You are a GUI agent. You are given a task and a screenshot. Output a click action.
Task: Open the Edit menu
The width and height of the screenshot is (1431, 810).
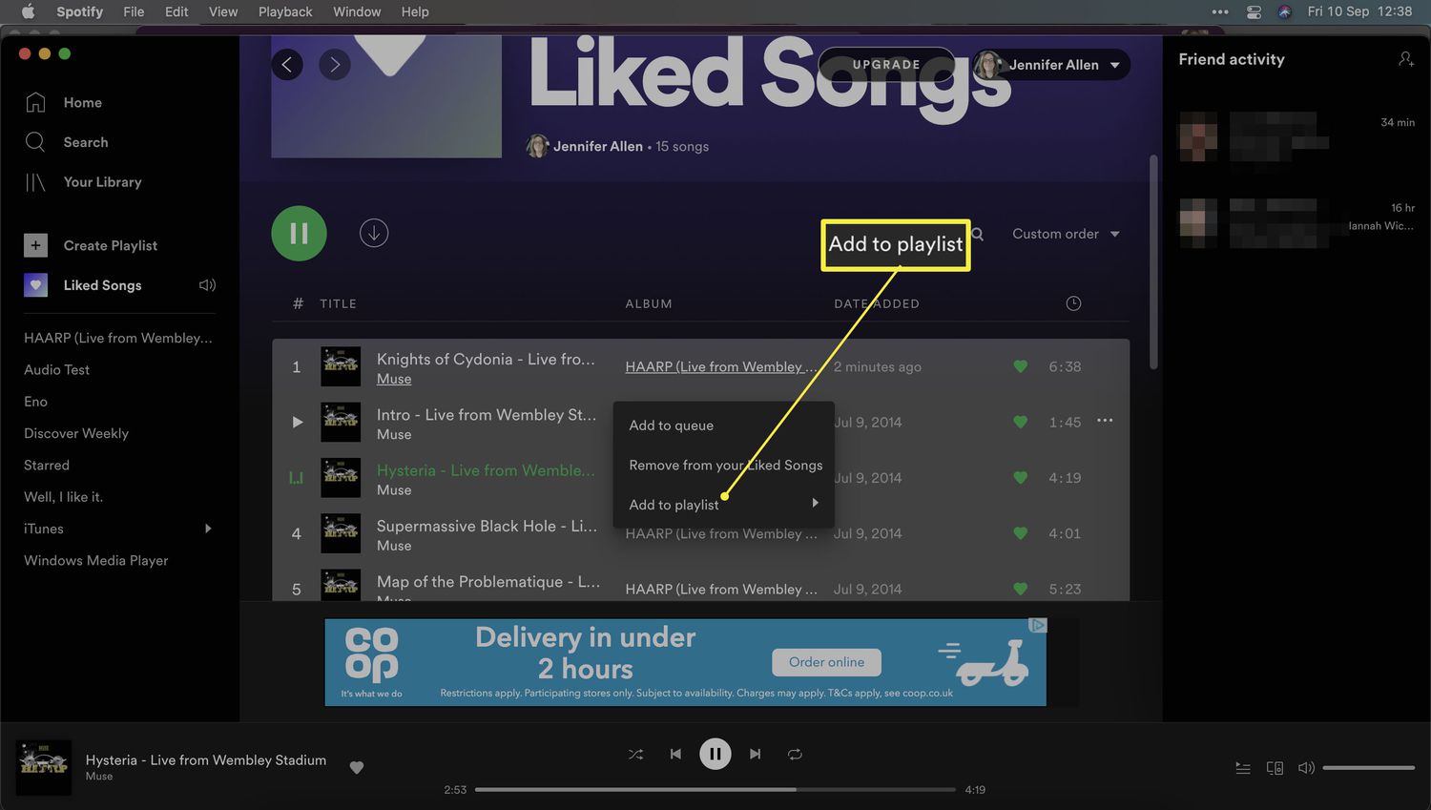pos(176,11)
